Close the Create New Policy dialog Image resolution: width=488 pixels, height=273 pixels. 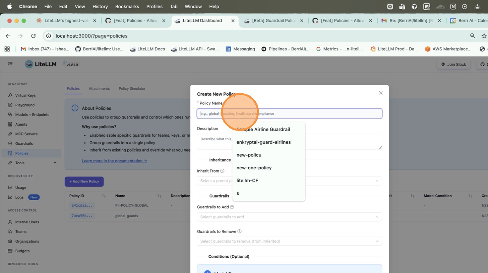pyautogui.click(x=381, y=93)
